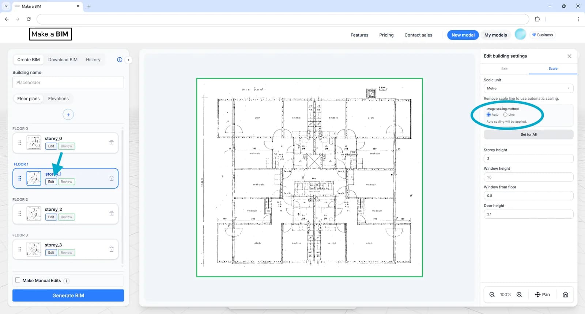Open a new browser tab
This screenshot has width=585, height=314.
pos(89,6)
